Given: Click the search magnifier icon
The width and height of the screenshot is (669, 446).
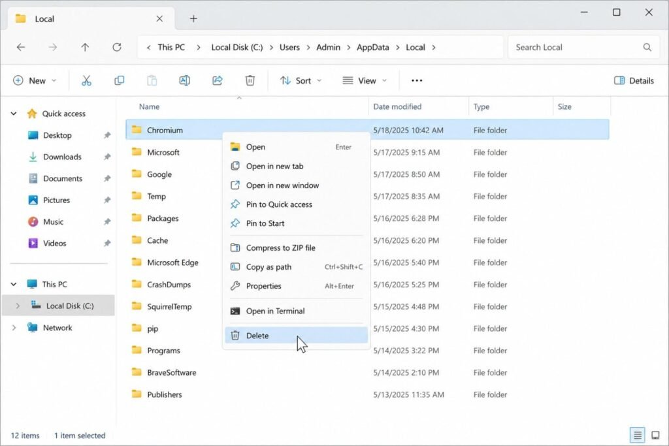Looking at the screenshot, I should tap(647, 47).
